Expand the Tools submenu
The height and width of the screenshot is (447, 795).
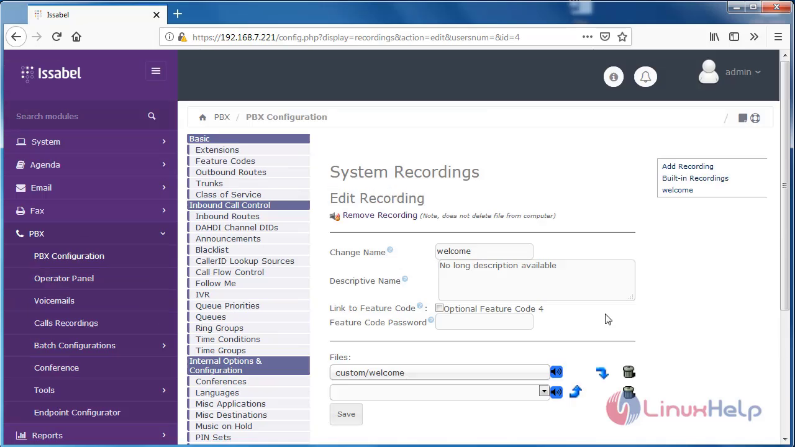tap(91, 390)
